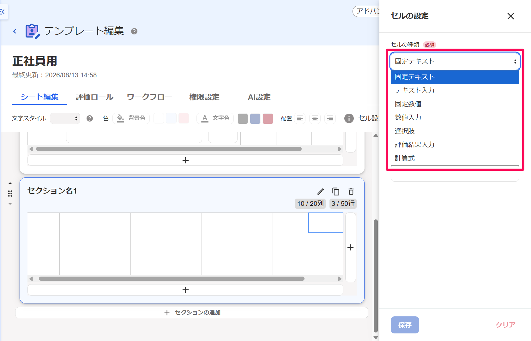Click the section drag handle dots
Screen dimensions: 531x341
10,194
